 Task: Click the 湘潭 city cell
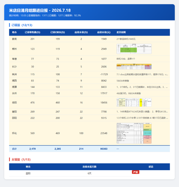click(x=14, y=87)
